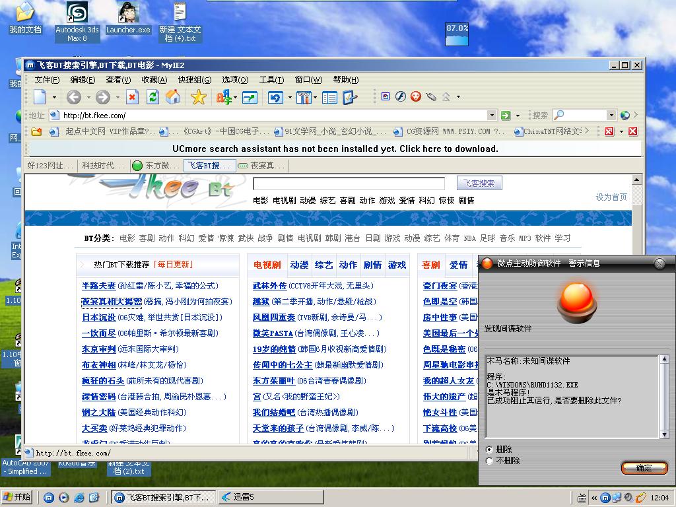676x507 pixels.
Task: Click the 飞客搜索 search button
Action: 479,184
